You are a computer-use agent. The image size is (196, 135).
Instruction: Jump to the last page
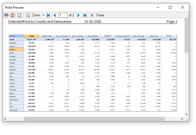(85, 15)
